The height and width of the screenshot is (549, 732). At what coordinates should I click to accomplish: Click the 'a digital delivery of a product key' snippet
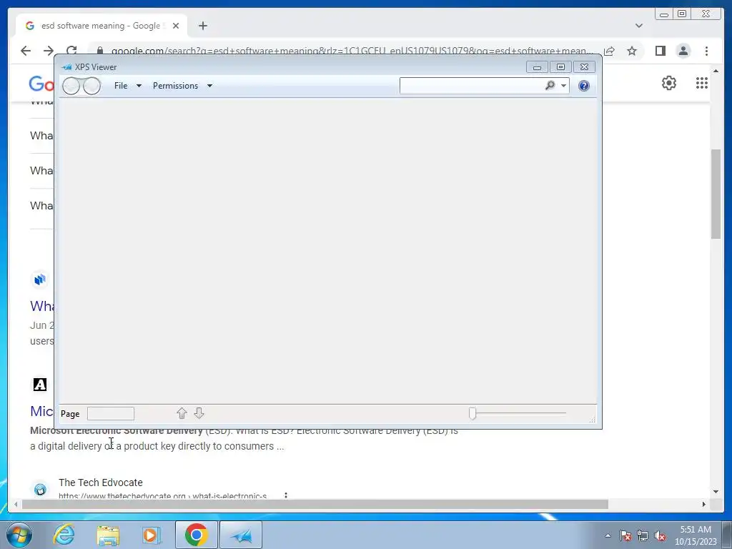(157, 446)
